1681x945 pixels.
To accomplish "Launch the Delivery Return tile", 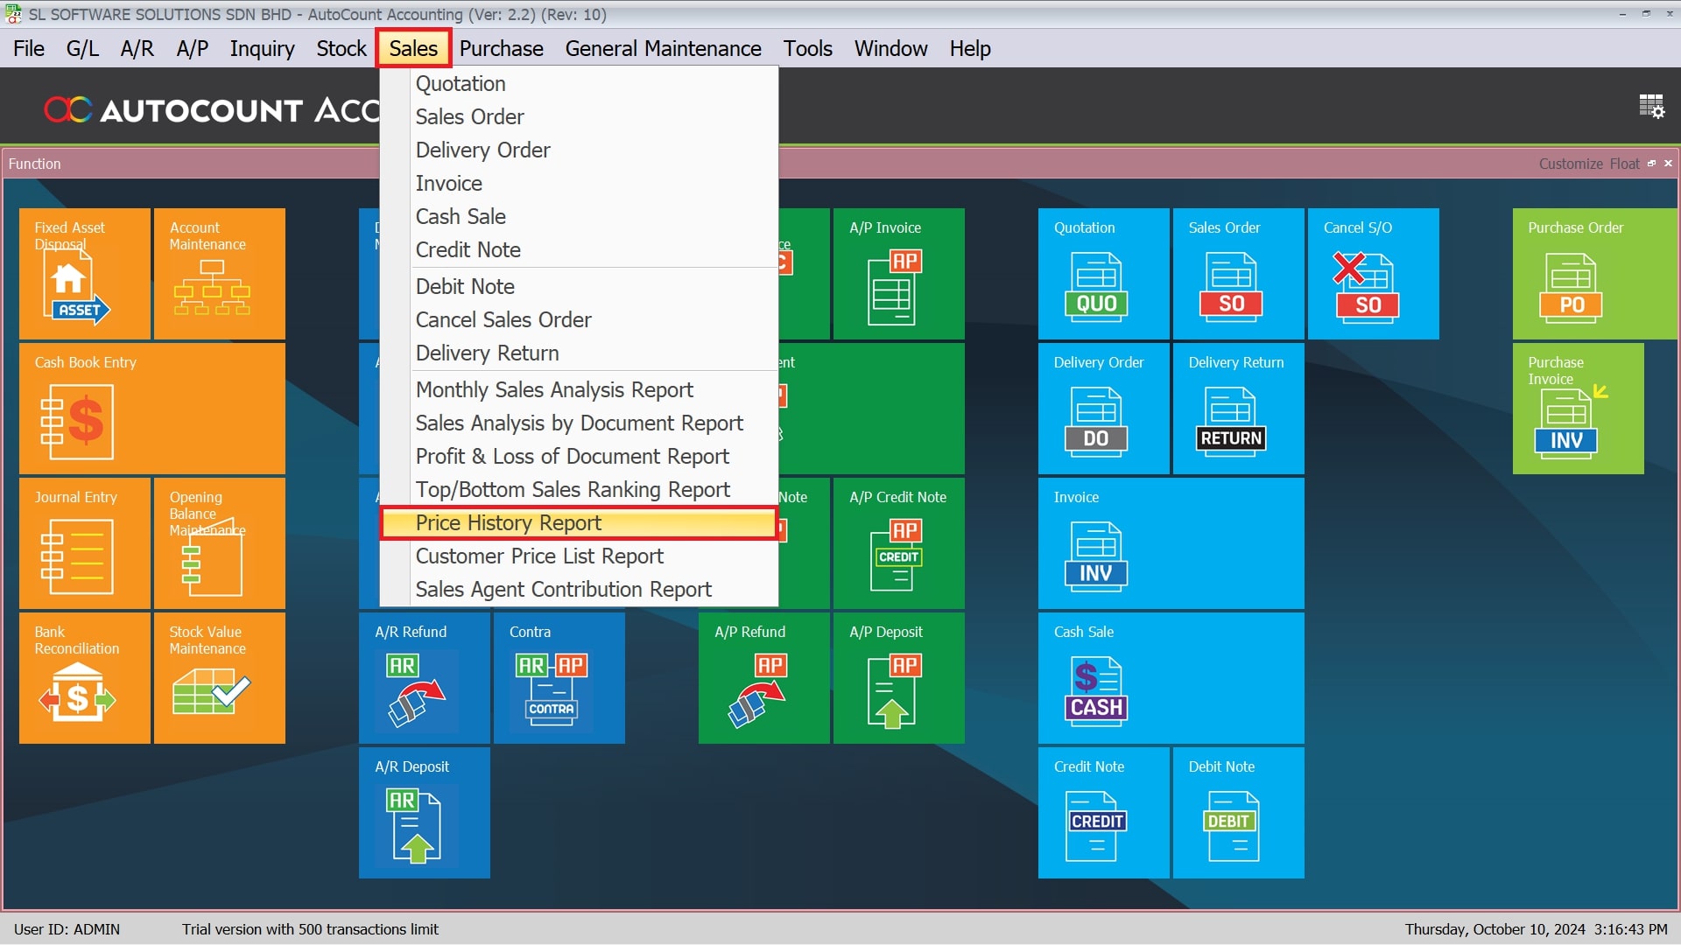I will 1238,409.
